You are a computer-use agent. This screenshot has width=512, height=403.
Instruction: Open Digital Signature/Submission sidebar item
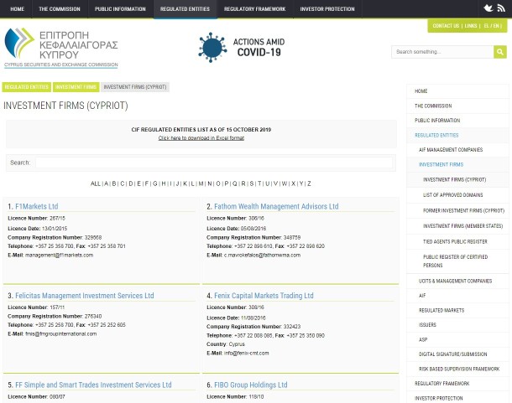[x=457, y=354]
